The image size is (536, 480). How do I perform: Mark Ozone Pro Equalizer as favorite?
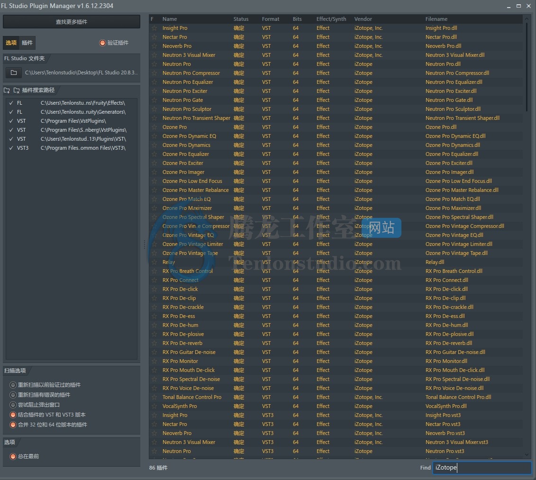pyautogui.click(x=154, y=154)
